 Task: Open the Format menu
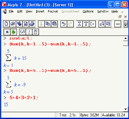coord(53,11)
